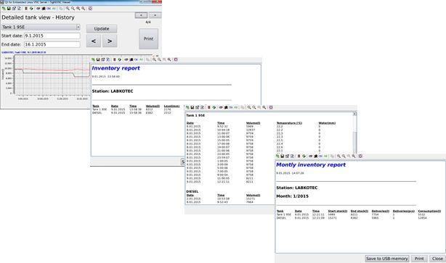Click the new connection icon in the Tank 1 95E list toolbar
446x263 pixels.
187,107
